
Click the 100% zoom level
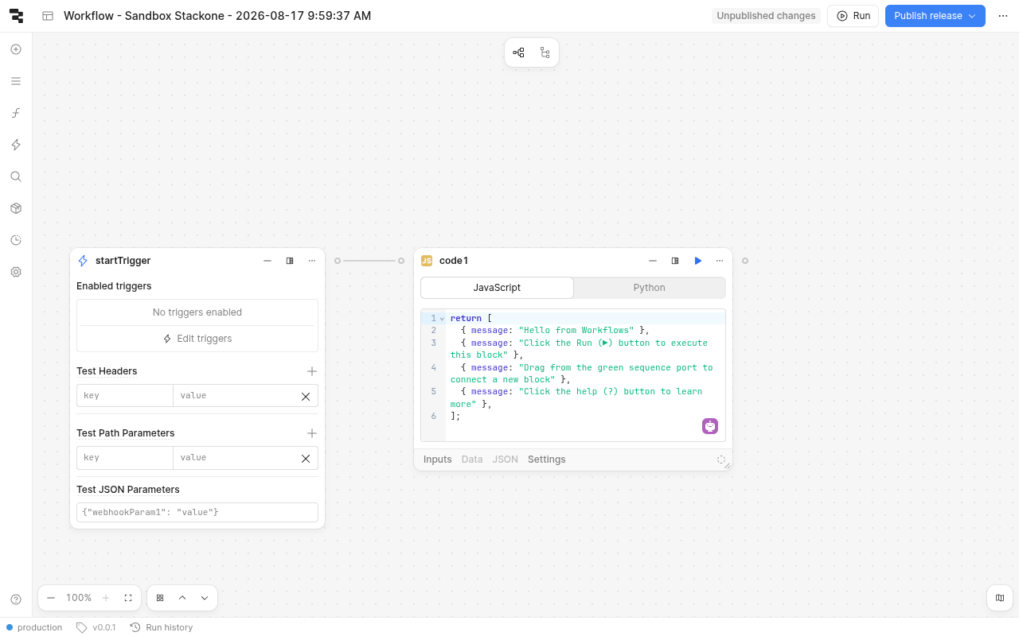(x=79, y=598)
